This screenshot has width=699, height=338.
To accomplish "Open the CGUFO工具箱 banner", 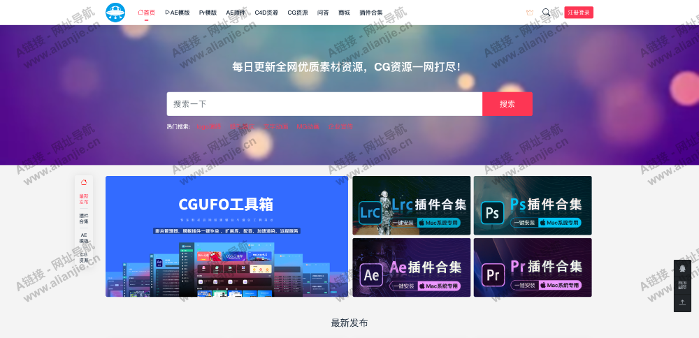I will 226,236.
